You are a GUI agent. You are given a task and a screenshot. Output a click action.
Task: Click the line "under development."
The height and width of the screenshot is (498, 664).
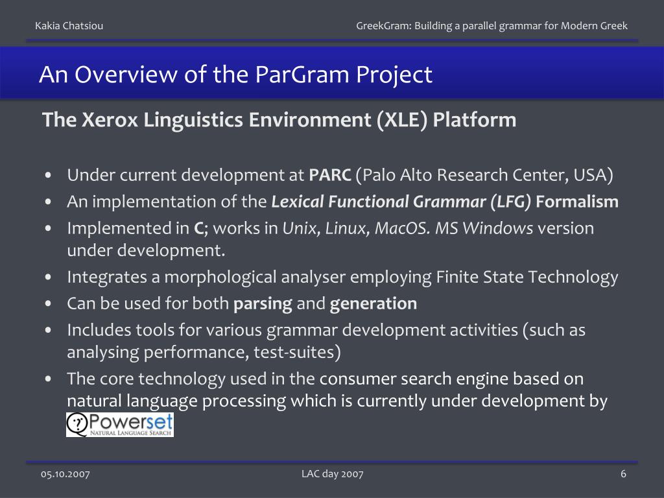pyautogui.click(x=146, y=251)
